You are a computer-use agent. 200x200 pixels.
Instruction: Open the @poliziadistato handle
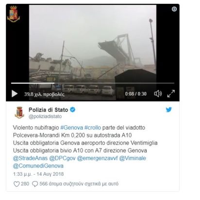tap(45, 117)
